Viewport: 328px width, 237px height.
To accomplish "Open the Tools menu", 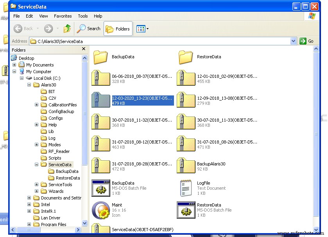I will pos(83,16).
